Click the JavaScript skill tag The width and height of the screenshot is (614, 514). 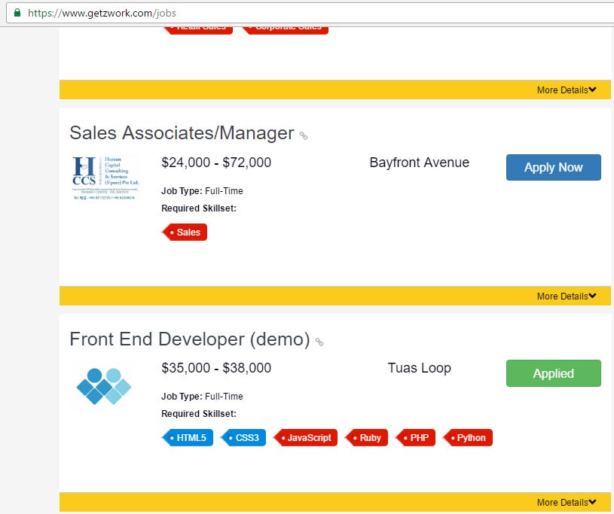pos(306,438)
